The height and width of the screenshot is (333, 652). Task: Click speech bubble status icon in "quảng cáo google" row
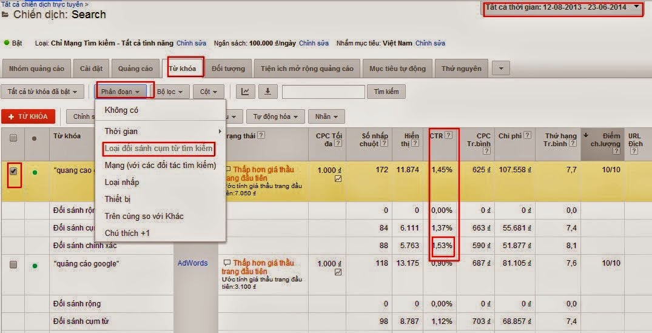[x=227, y=263]
